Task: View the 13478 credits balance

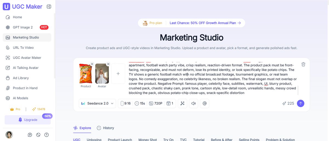Action: click(x=38, y=109)
